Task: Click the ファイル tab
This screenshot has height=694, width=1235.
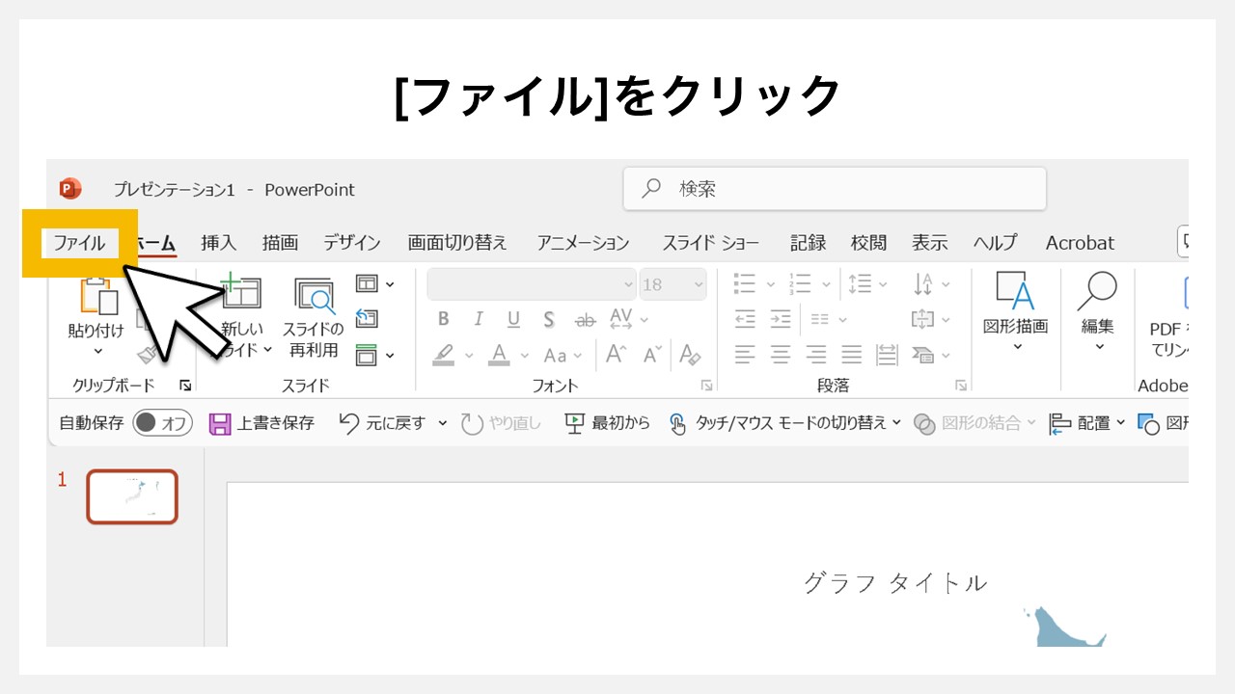Action: pos(78,243)
